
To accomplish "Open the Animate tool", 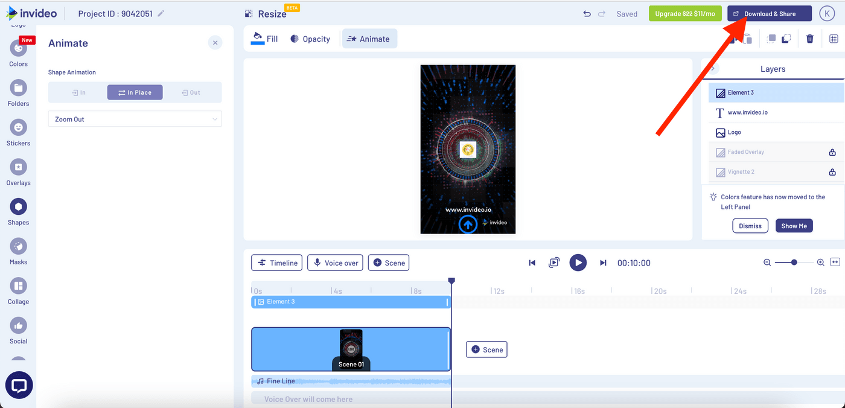I will pos(369,39).
